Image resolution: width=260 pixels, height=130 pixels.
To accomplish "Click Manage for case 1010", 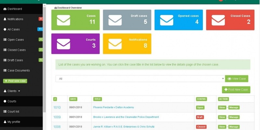I will coord(234,108).
